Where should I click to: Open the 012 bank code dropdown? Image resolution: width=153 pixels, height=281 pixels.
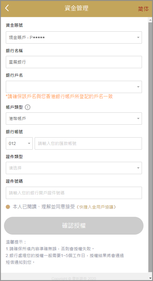pyautogui.click(x=19, y=143)
